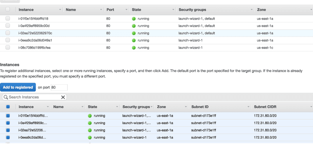The width and height of the screenshot is (313, 145).
Task: Toggle select-all checkbox in registered targets header
Action: (7, 9)
